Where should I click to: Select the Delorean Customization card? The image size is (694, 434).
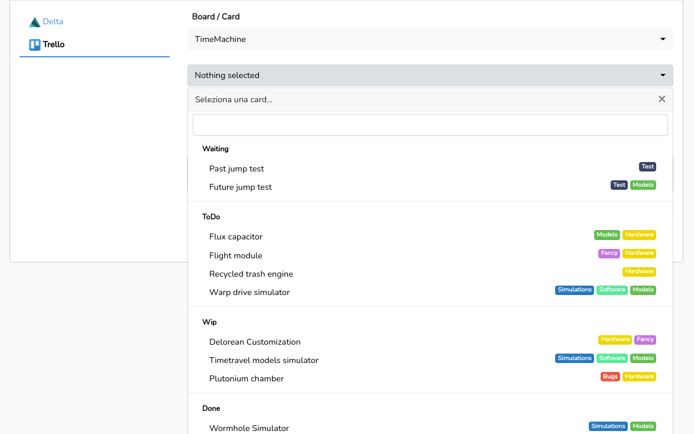point(430,342)
